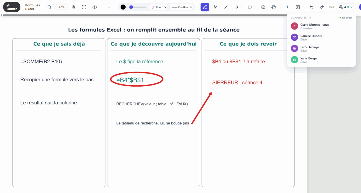Toggle the eye view mode icon

[x=94, y=7]
